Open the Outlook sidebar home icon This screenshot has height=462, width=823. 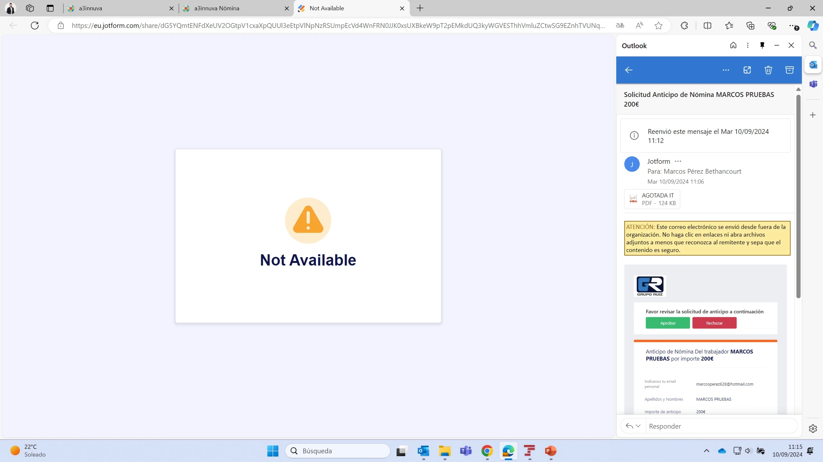click(x=733, y=45)
